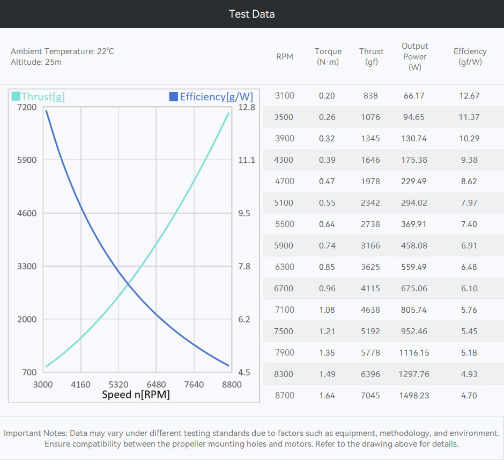Select the output power value 1498.23
Viewport: 504px width, 460px height.
(x=414, y=396)
